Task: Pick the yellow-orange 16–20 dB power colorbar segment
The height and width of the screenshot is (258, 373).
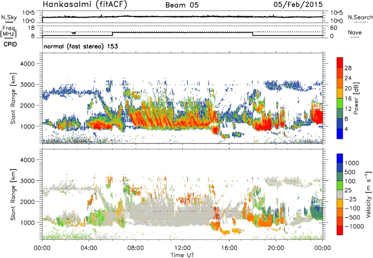Action: pyautogui.click(x=340, y=93)
